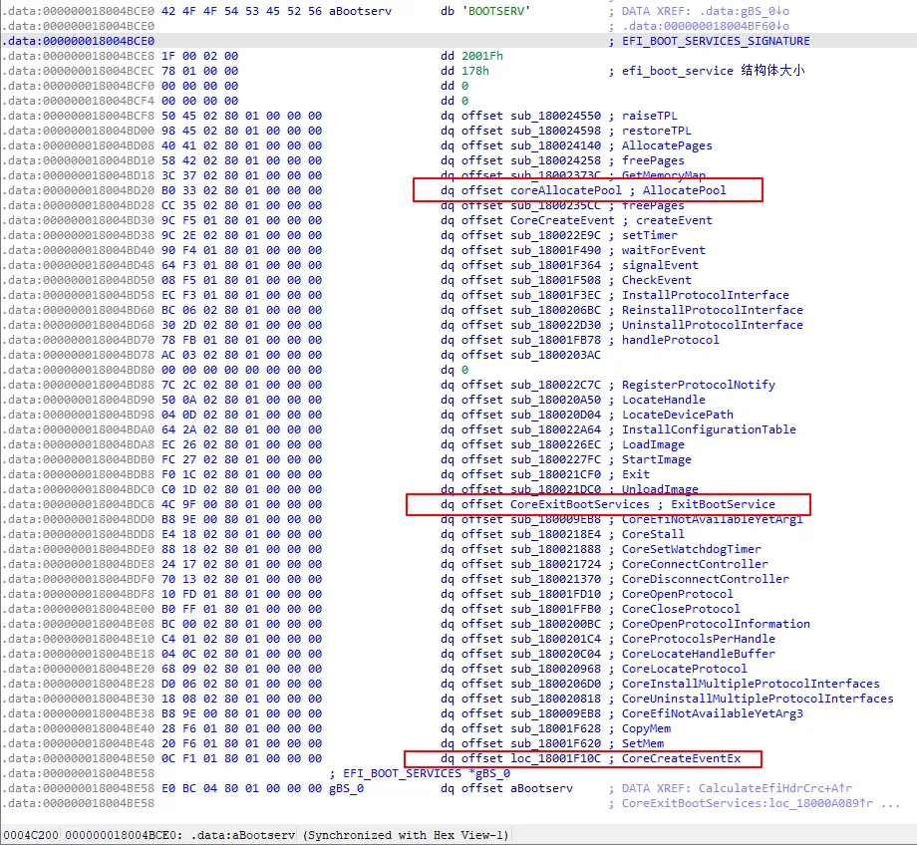Click the 'BOOTSERV' string literal

(496, 11)
